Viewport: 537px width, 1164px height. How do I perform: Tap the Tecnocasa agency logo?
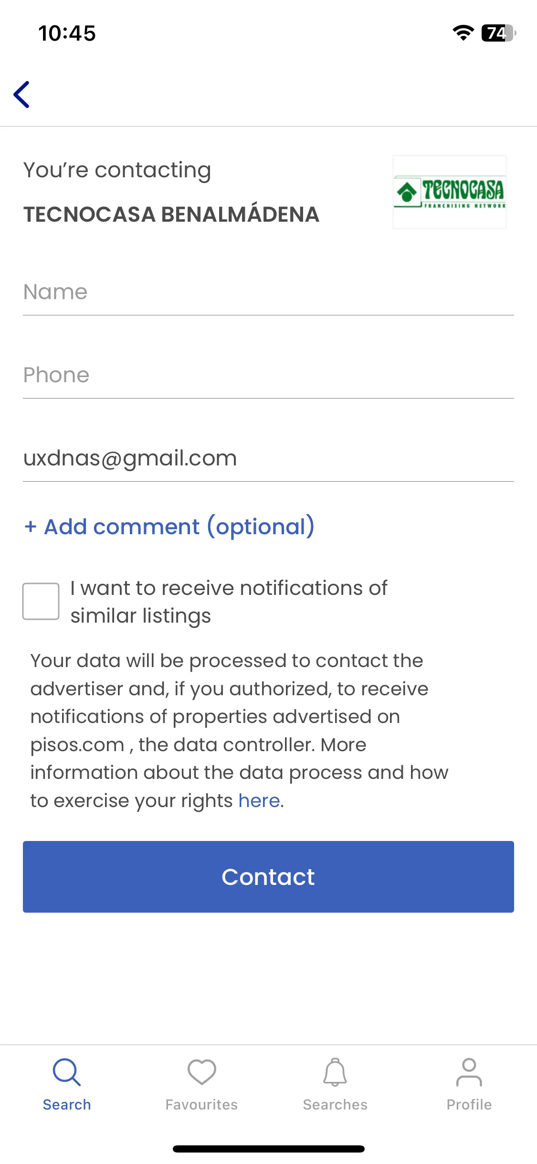tap(449, 192)
